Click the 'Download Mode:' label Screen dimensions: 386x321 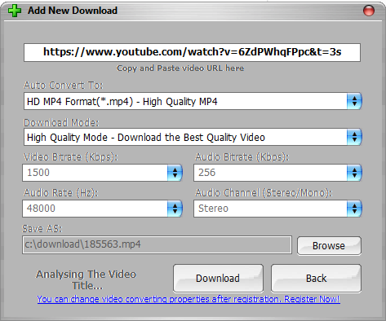tap(61, 123)
